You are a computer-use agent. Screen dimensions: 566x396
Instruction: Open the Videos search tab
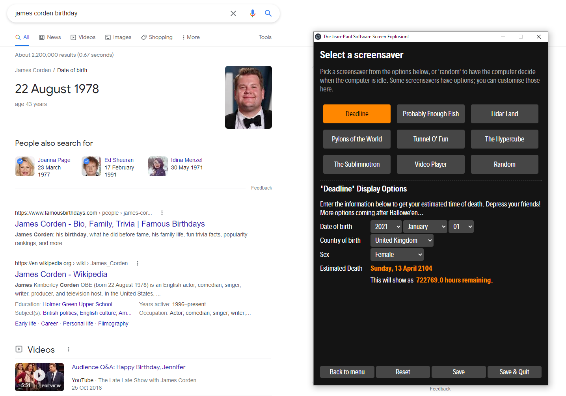pos(83,37)
